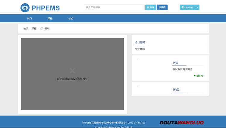This screenshot has height=128, width=226.
Task: Open 课程 in the navigation bar
Action: click(x=50, y=18)
